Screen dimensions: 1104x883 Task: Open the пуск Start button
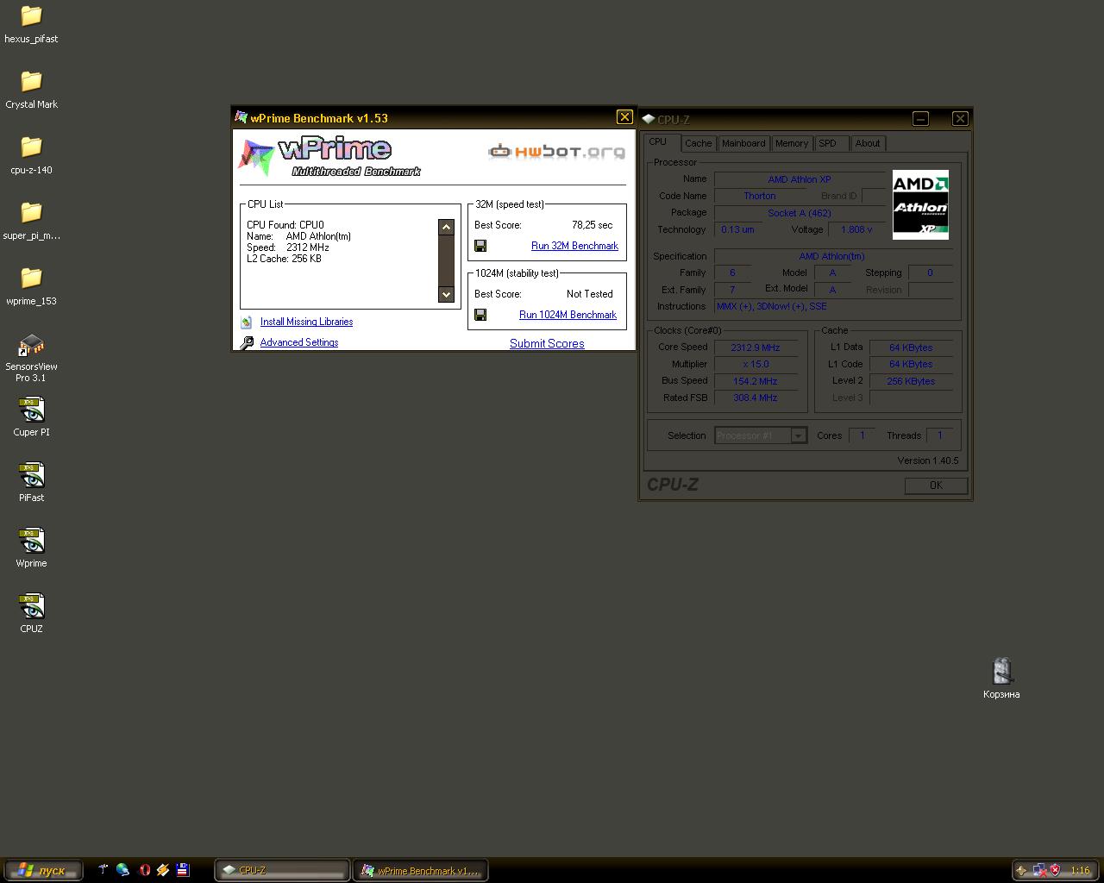pos(43,870)
